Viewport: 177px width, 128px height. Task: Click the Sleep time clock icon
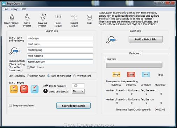point(45,91)
